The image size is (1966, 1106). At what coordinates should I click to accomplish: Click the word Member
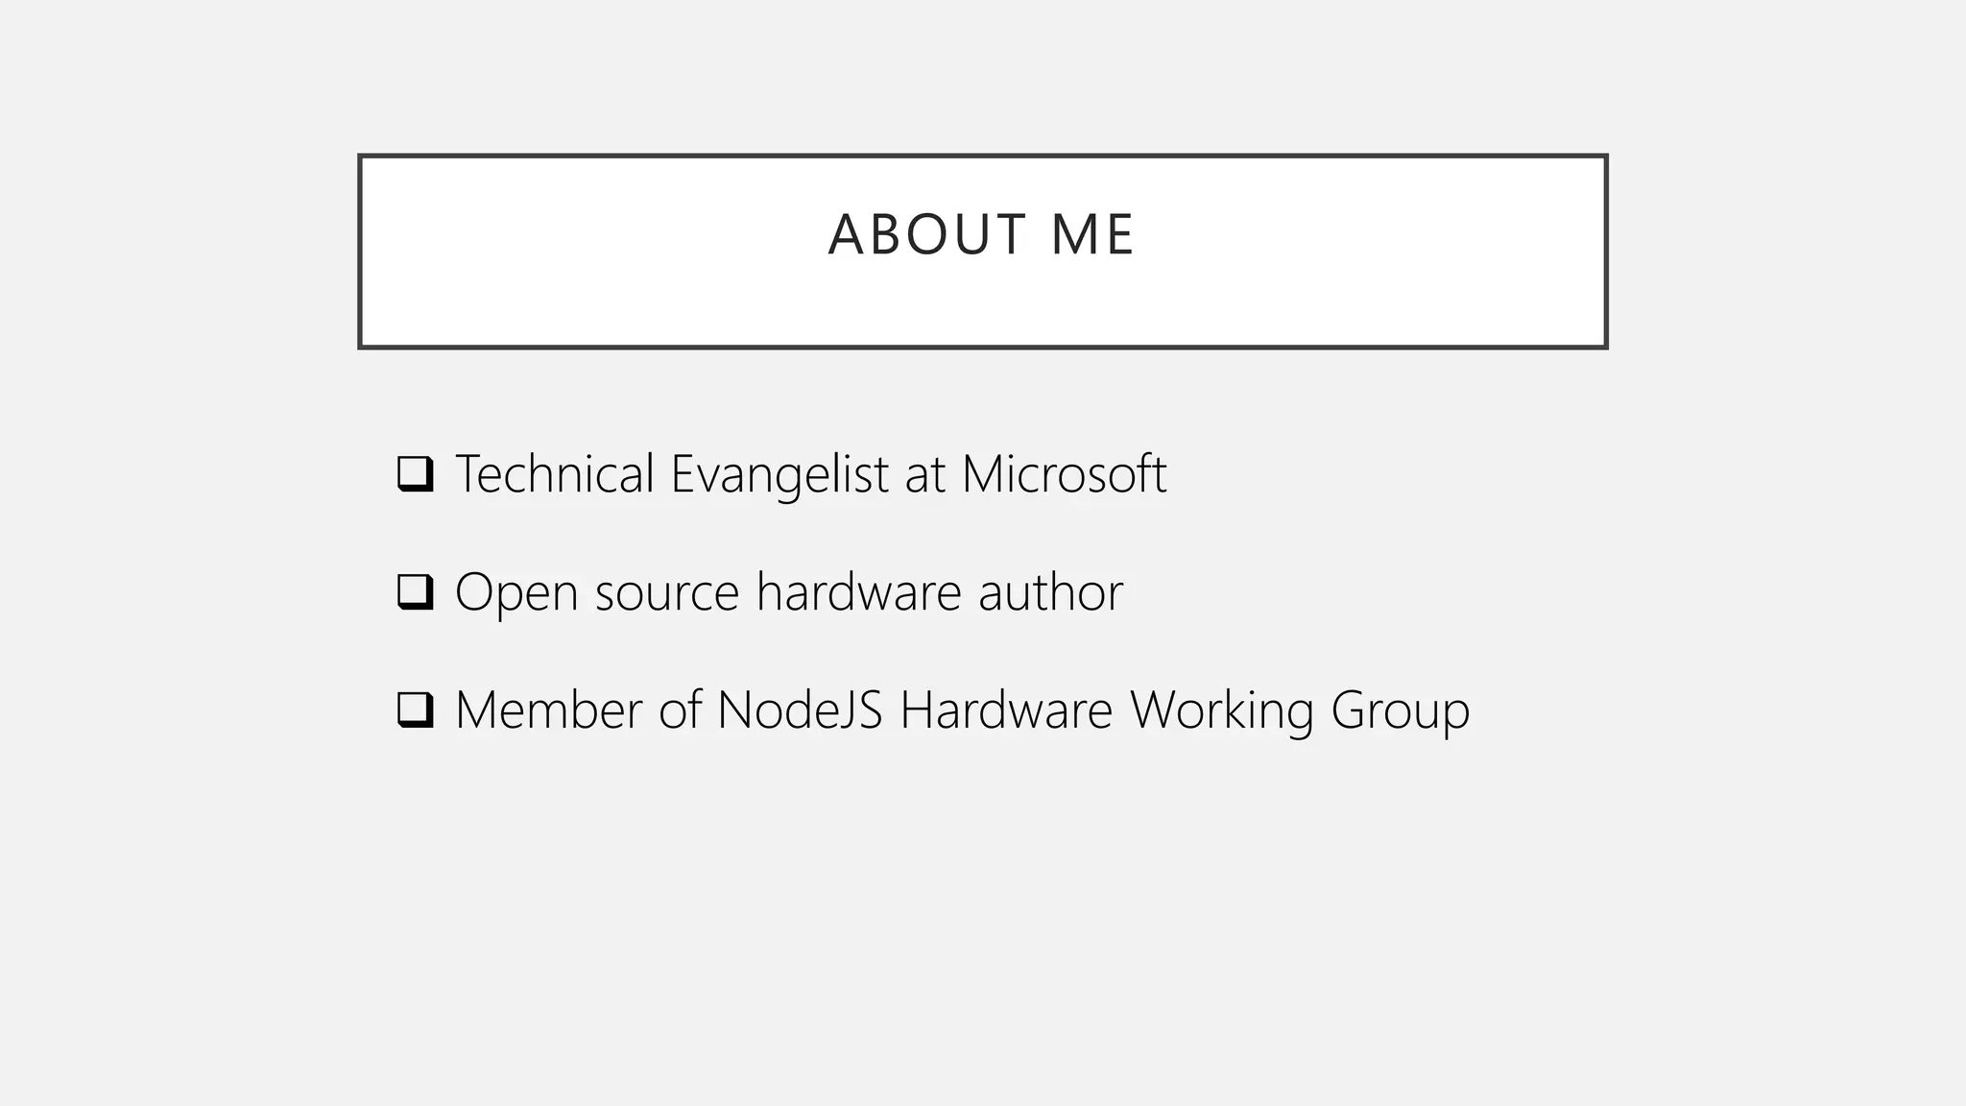pos(549,709)
